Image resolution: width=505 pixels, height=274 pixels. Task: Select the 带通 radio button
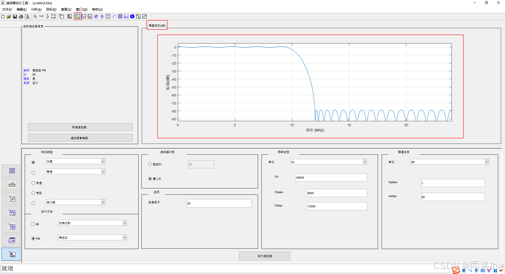click(33, 183)
